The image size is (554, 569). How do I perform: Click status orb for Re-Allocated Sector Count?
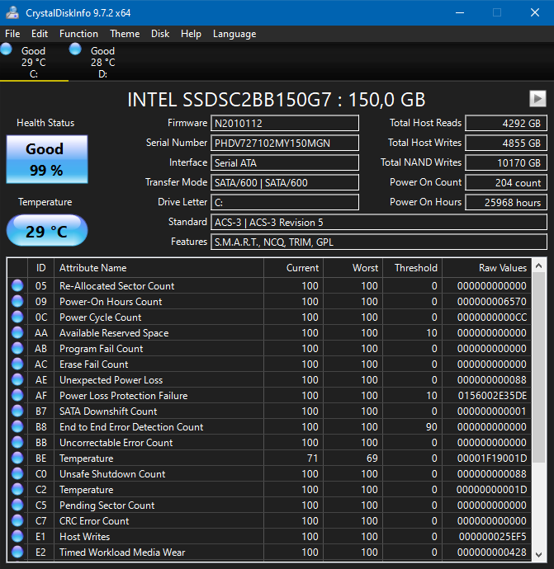(x=17, y=285)
